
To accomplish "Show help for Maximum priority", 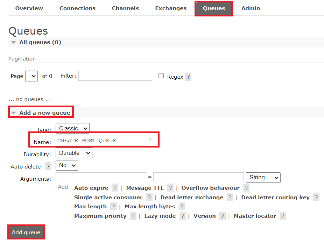I will (x=133, y=216).
